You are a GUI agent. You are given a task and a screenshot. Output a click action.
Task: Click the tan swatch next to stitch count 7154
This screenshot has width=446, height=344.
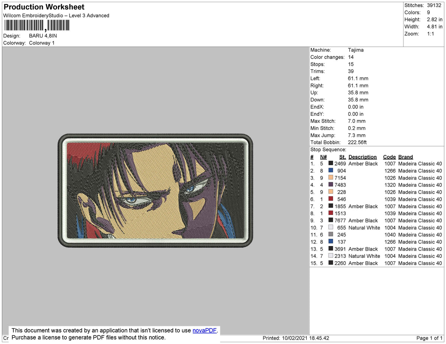[x=330, y=178]
